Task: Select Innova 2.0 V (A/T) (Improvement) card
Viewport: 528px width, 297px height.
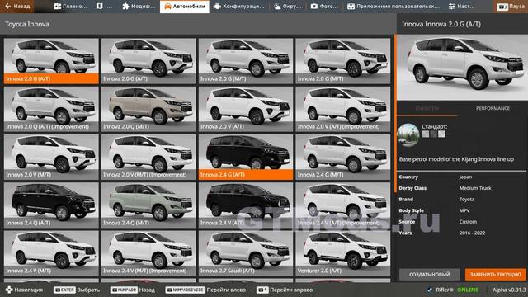Action: (x=343, y=109)
